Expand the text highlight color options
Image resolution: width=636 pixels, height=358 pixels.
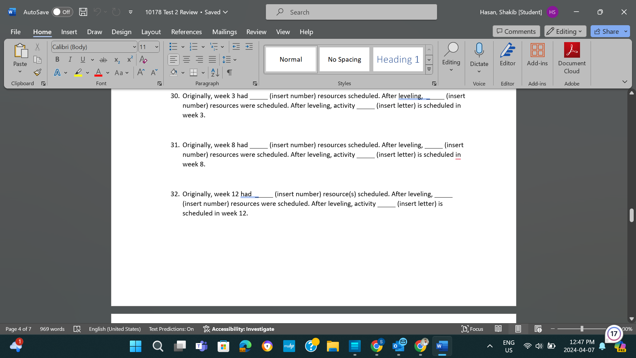pos(87,73)
